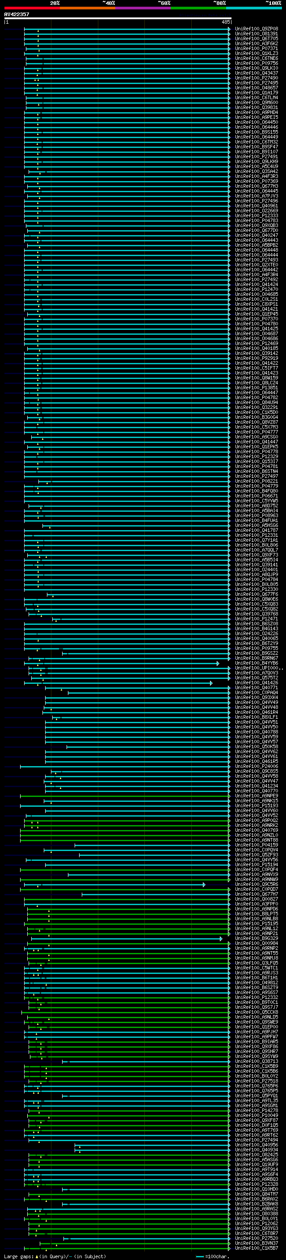The width and height of the screenshot is (286, 1260).
Task: Select hit label UniRef100_B8XLF1
Action: point(256,717)
